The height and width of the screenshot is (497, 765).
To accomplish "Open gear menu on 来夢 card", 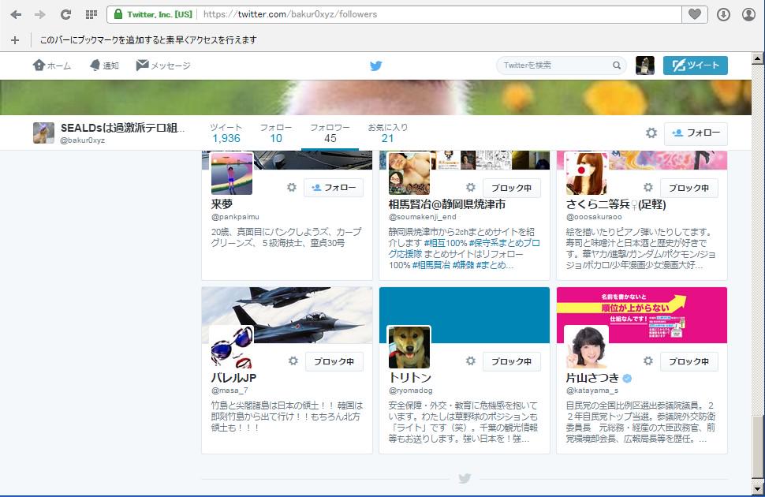I will point(292,188).
